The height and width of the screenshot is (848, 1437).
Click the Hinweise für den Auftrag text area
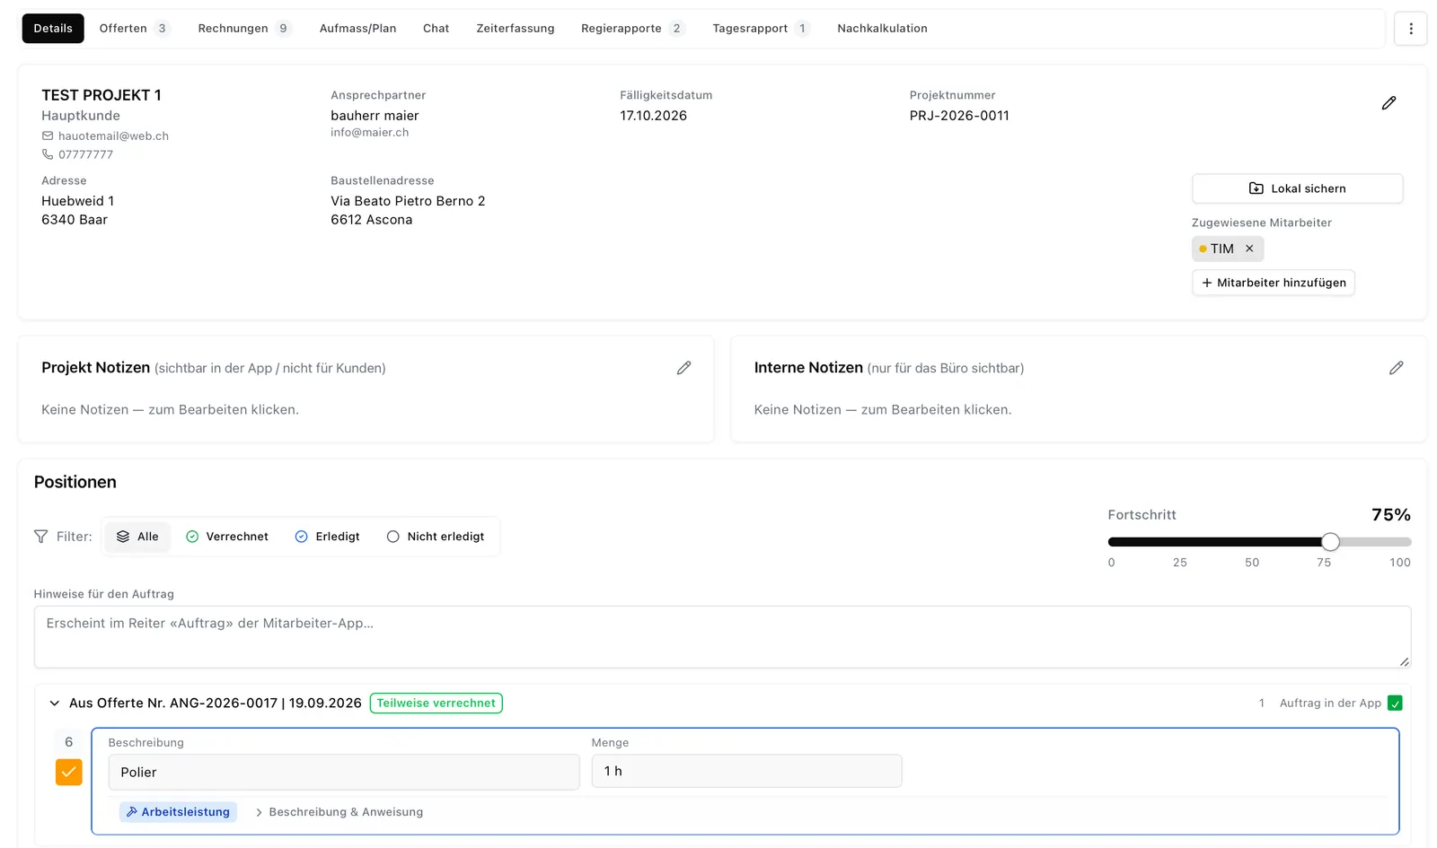722,637
